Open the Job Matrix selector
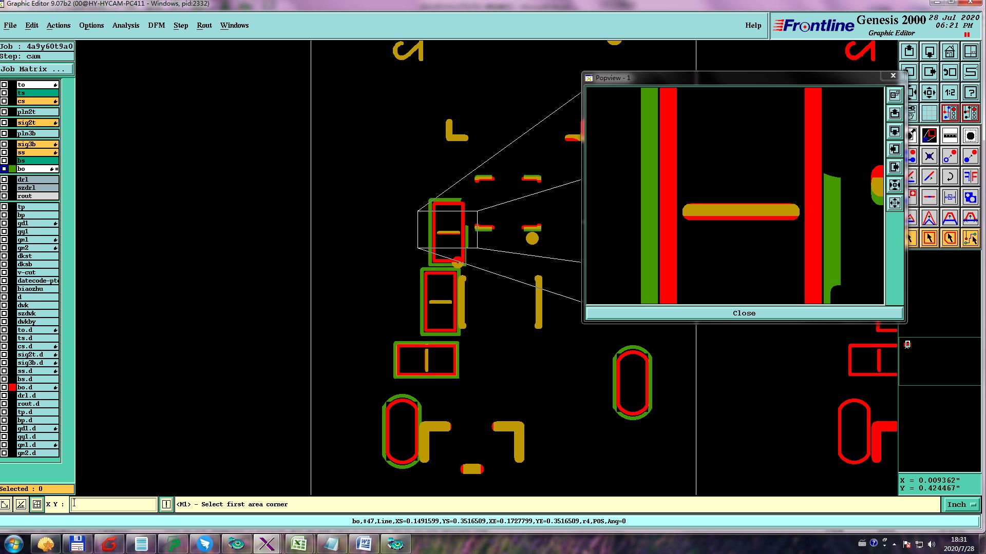This screenshot has height=554, width=986. coord(36,69)
